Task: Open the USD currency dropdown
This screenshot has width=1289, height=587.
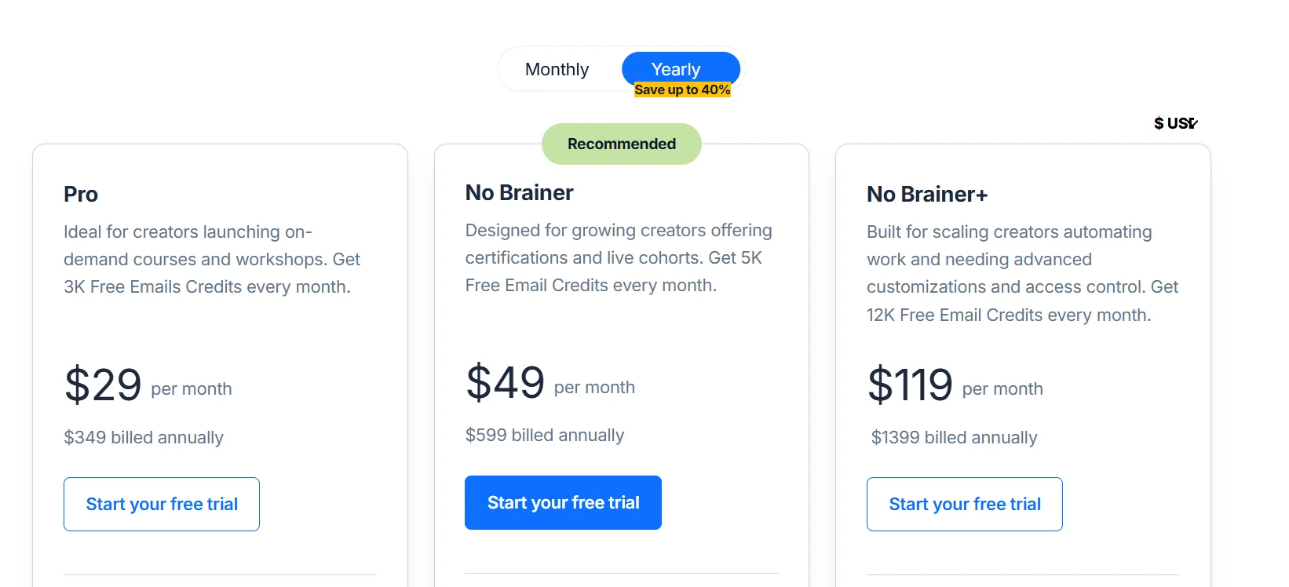Action: point(1175,122)
